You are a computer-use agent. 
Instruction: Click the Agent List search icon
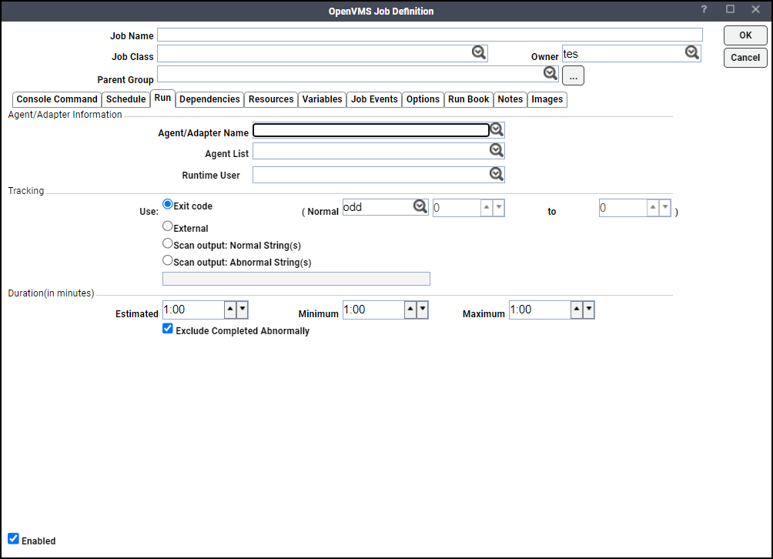pyautogui.click(x=497, y=151)
